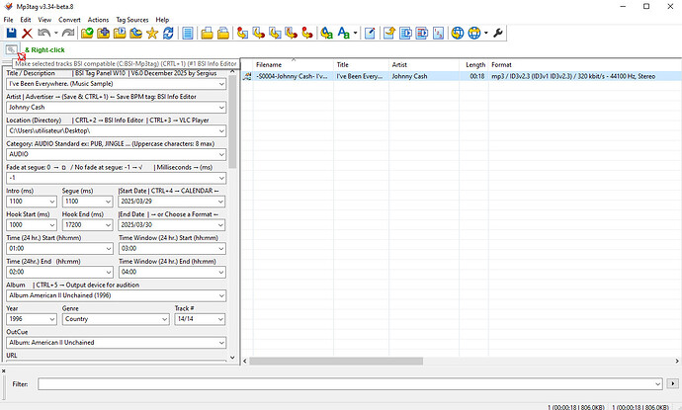The image size is (682, 410).
Task: Select the Johnny Cash file row
Action: [x=461, y=76]
